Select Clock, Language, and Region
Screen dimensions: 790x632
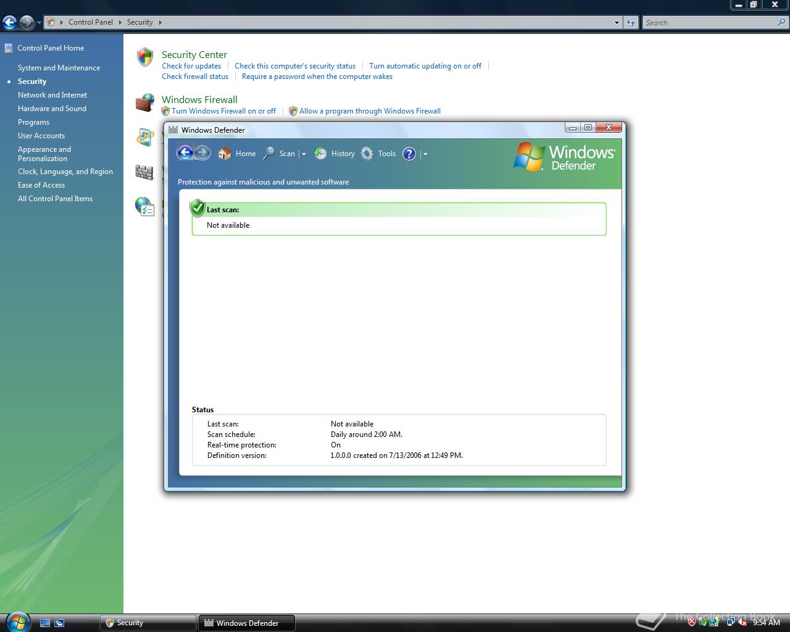tap(65, 172)
